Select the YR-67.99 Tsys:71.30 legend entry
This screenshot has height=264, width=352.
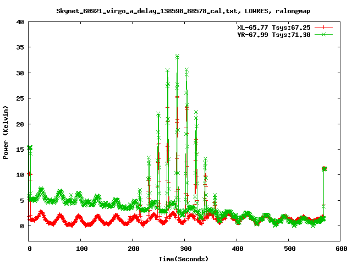274,35
